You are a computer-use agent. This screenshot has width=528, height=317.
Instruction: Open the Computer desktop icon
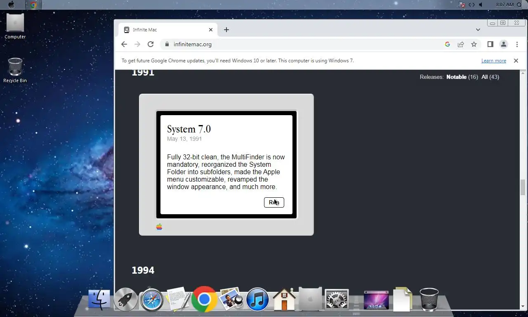15,26
